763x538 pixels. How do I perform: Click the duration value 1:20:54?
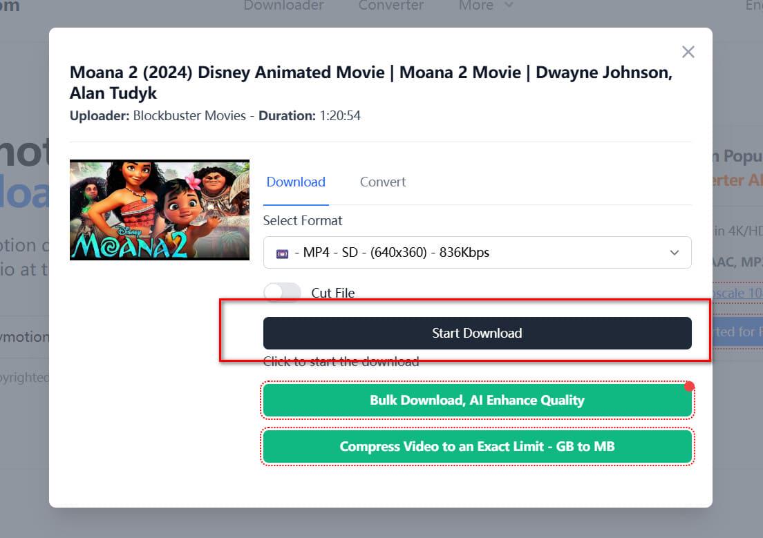click(340, 116)
